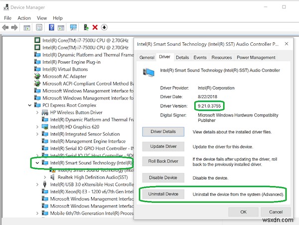Click the driver date 8/22/2018
Screen dimensions: 299x225
(207, 97)
